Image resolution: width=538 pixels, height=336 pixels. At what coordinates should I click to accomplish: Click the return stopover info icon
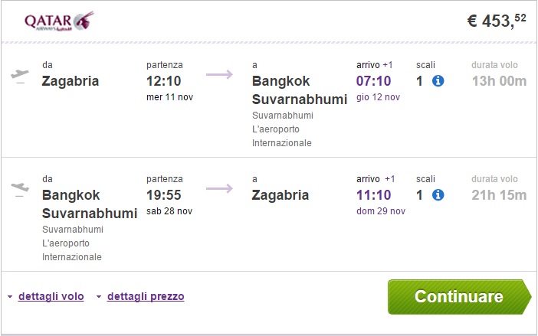tap(438, 194)
